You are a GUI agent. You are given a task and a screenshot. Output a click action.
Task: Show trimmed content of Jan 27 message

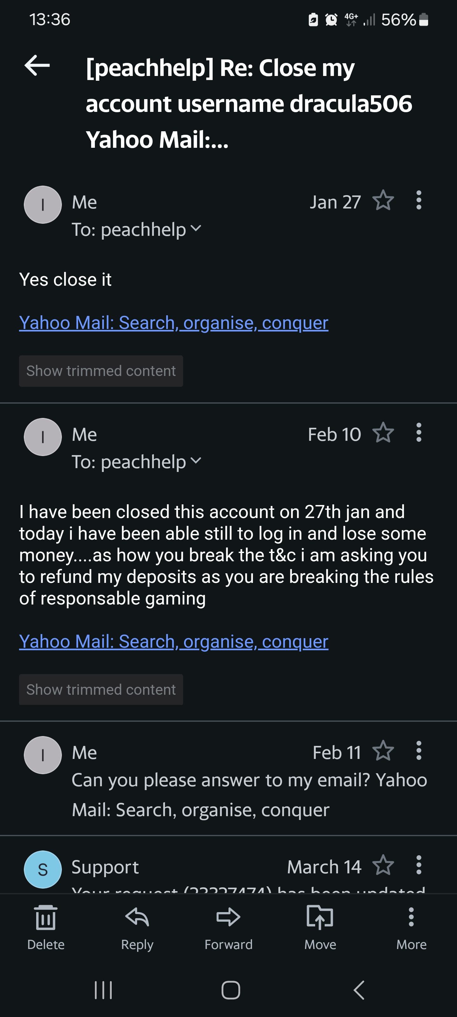[x=101, y=371]
